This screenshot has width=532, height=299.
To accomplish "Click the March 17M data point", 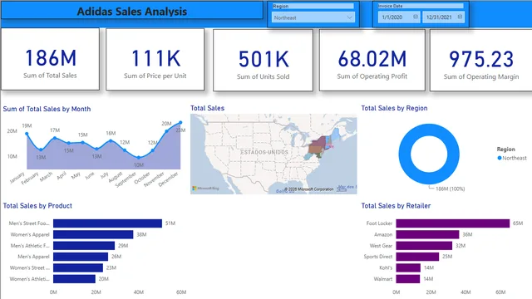I will coord(55,138).
